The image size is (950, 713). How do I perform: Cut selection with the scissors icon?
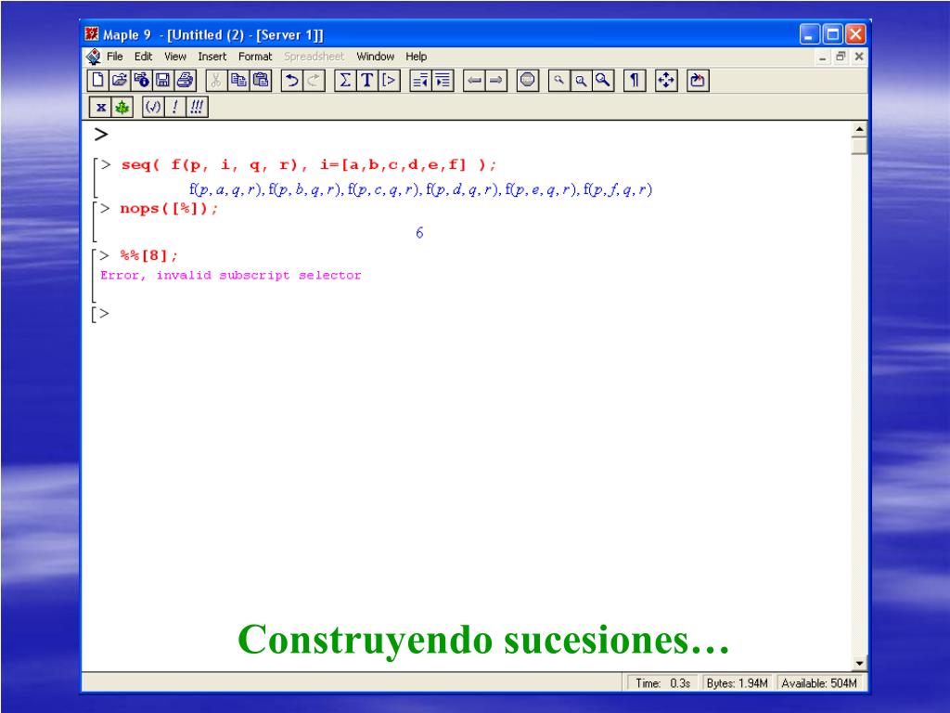coord(216,80)
